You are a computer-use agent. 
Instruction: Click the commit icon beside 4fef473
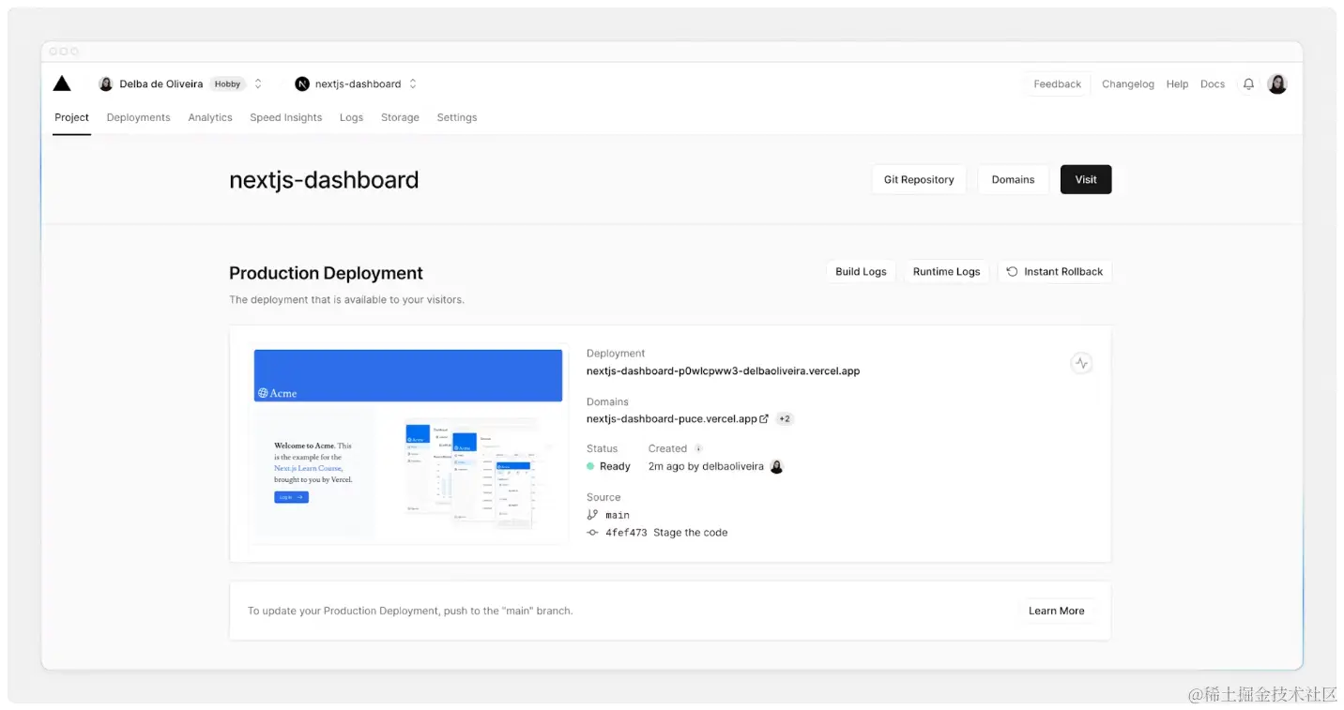tap(592, 533)
